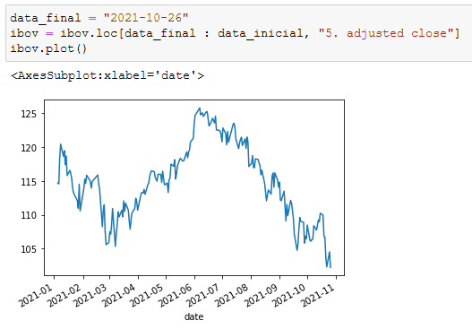Click the "2021-10-26" date string in code

coord(146,18)
